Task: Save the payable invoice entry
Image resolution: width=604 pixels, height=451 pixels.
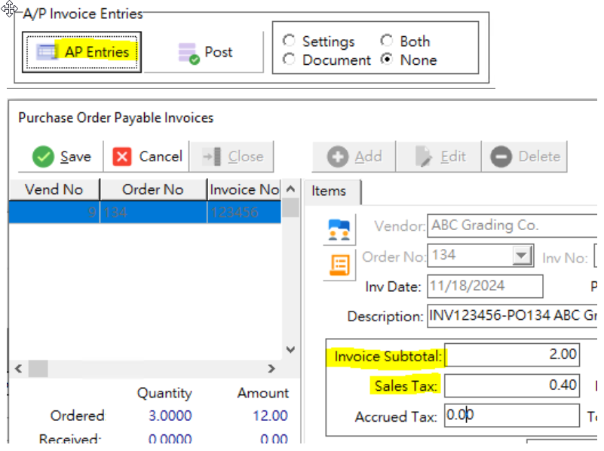Action: tap(61, 156)
